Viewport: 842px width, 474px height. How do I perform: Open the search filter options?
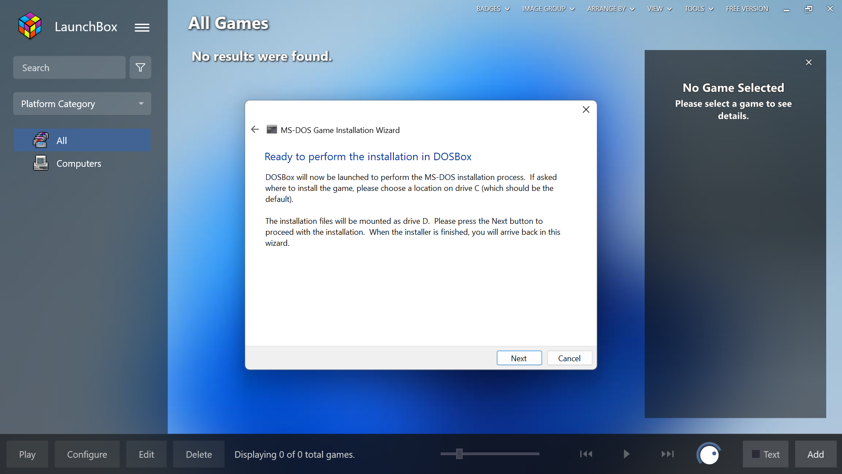[x=140, y=67]
